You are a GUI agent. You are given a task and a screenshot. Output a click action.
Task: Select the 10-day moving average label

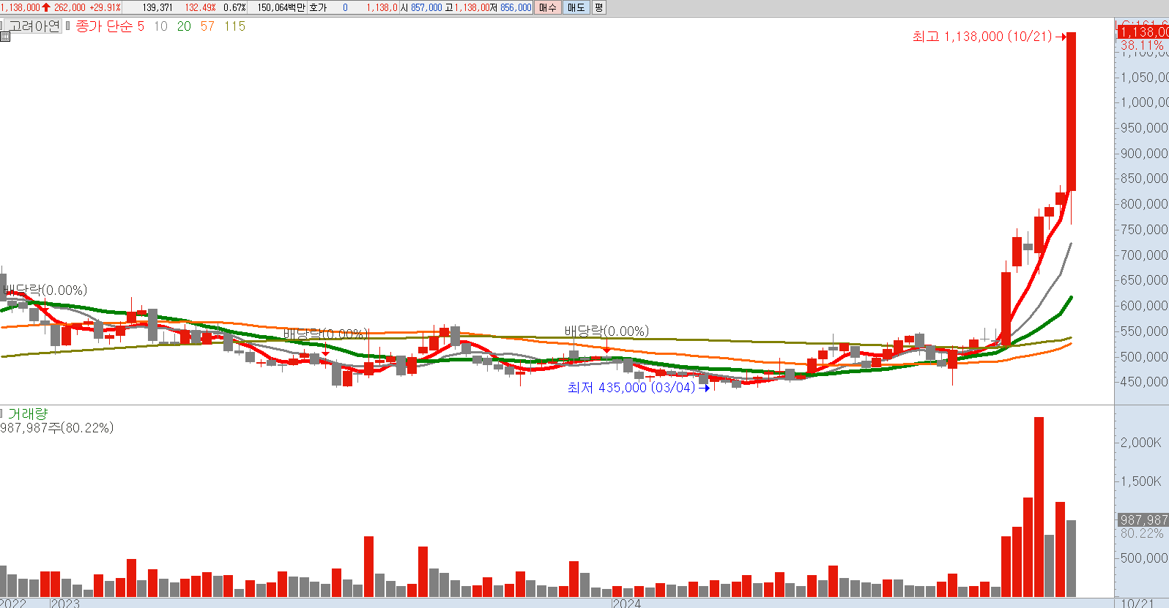(160, 26)
